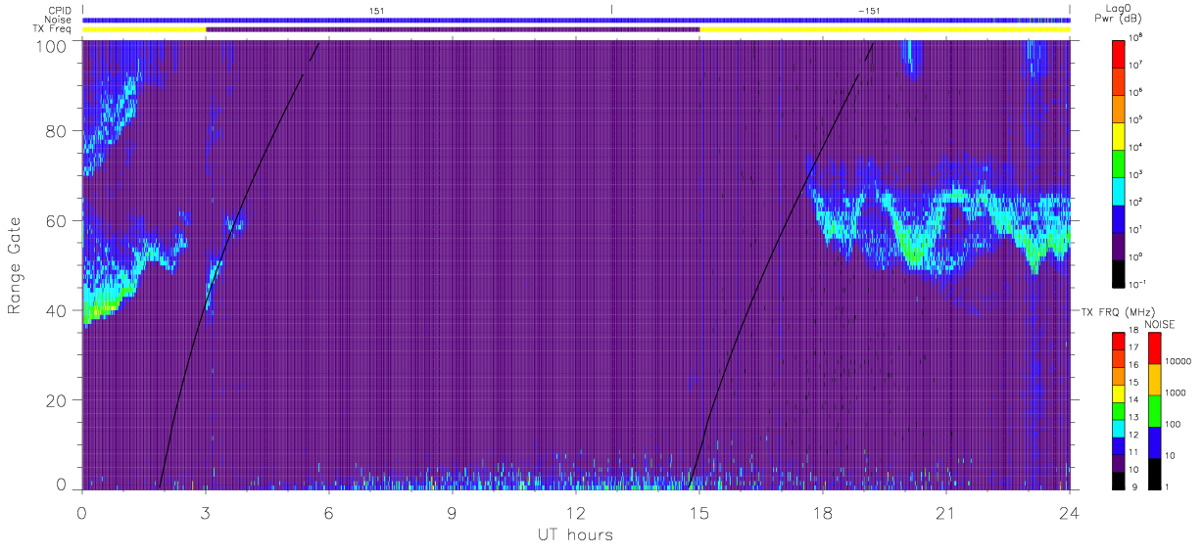
Task: Click the '40' tick label on the Range Gate axis
Action: click(58, 310)
